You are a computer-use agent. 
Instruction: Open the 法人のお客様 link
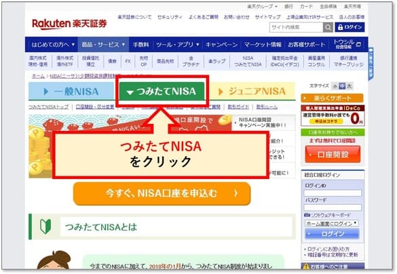pyautogui.click(x=352, y=17)
